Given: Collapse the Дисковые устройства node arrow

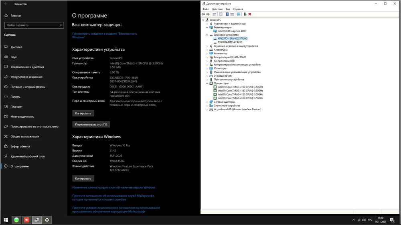Looking at the screenshot, I should (x=207, y=35).
